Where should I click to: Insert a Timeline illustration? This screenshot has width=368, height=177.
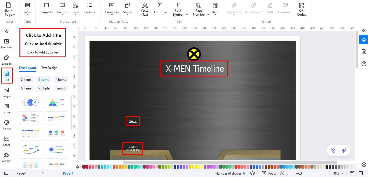point(90,9)
